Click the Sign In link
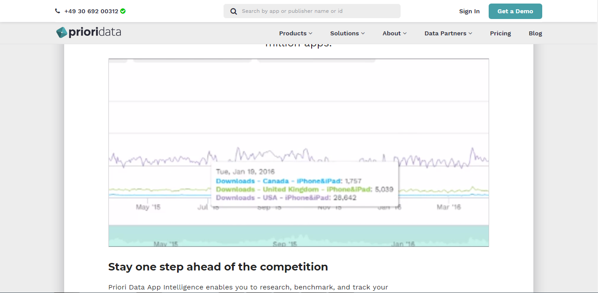 point(469,11)
